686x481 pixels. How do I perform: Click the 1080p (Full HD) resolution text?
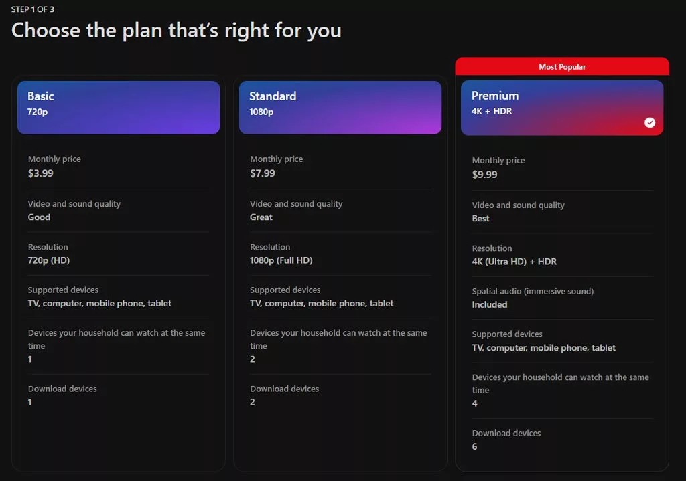pos(281,260)
